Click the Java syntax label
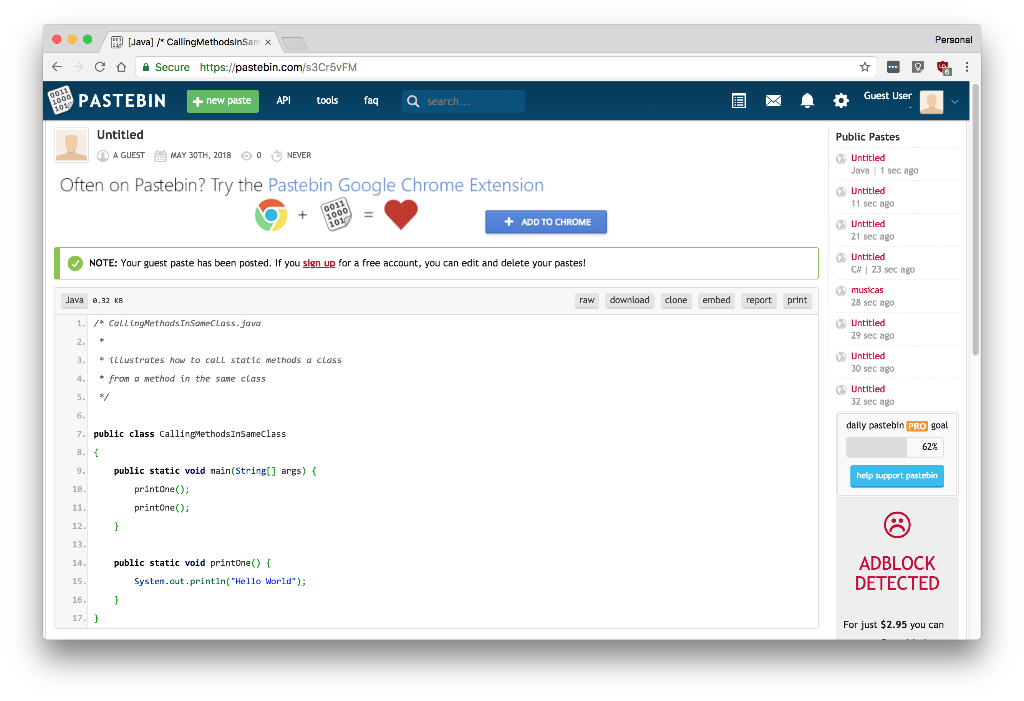 point(74,300)
